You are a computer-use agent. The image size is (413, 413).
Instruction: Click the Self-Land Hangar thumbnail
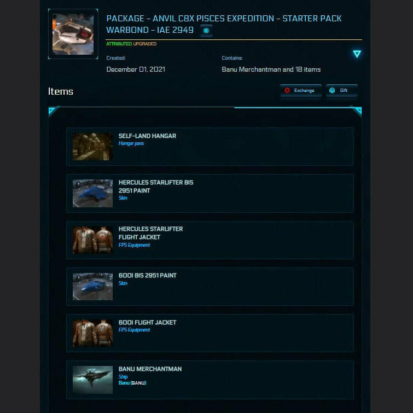[92, 147]
